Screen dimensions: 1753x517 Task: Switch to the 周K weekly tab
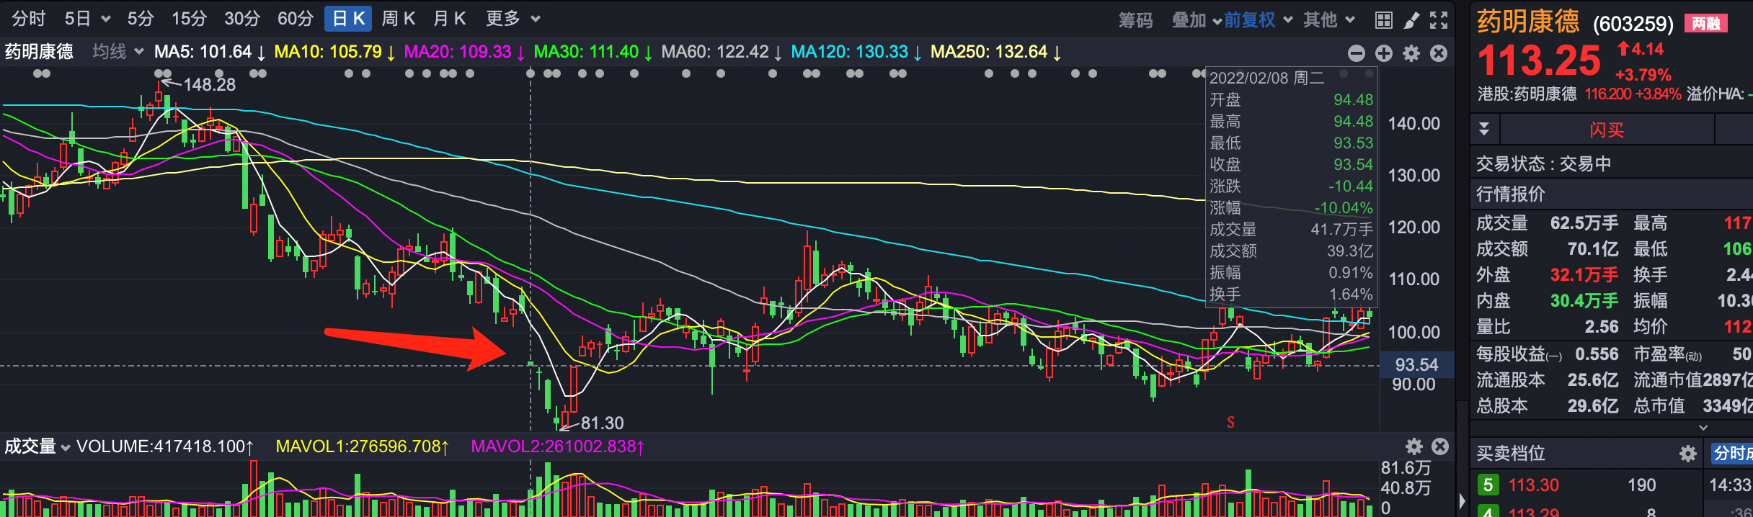pos(398,19)
